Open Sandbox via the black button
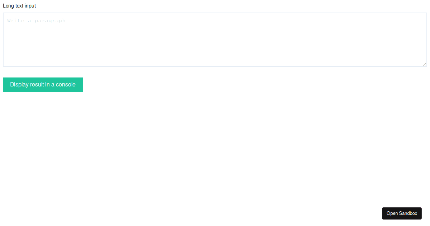 pyautogui.click(x=402, y=213)
